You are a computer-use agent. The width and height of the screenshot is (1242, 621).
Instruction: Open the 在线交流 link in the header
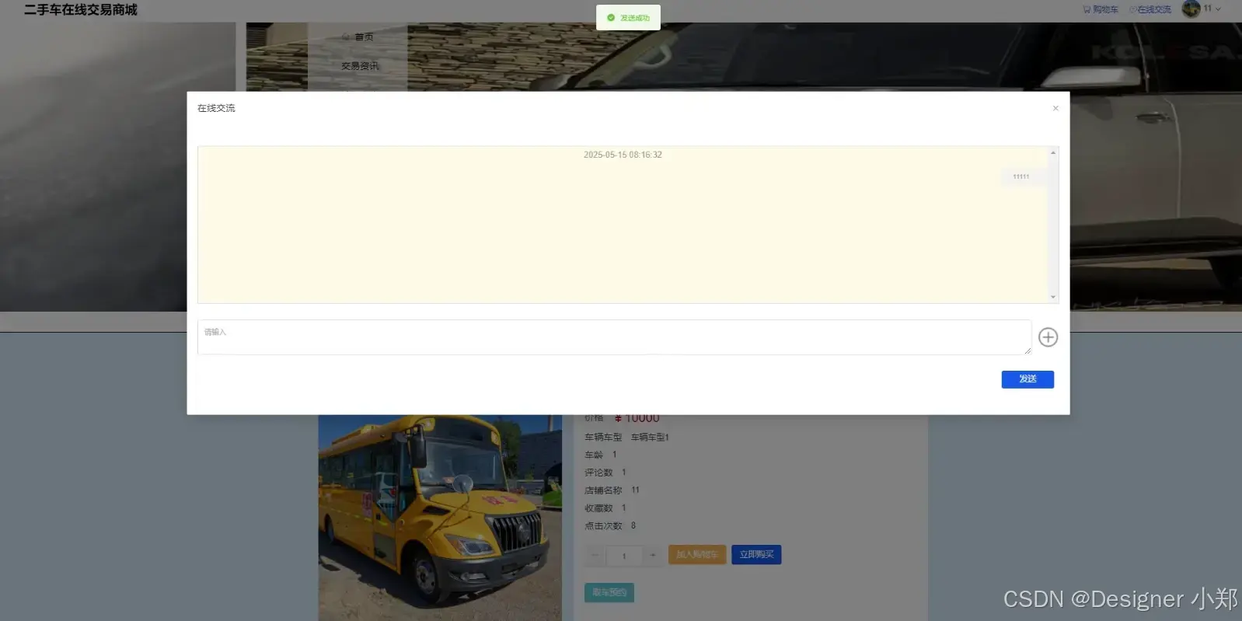click(x=1150, y=9)
